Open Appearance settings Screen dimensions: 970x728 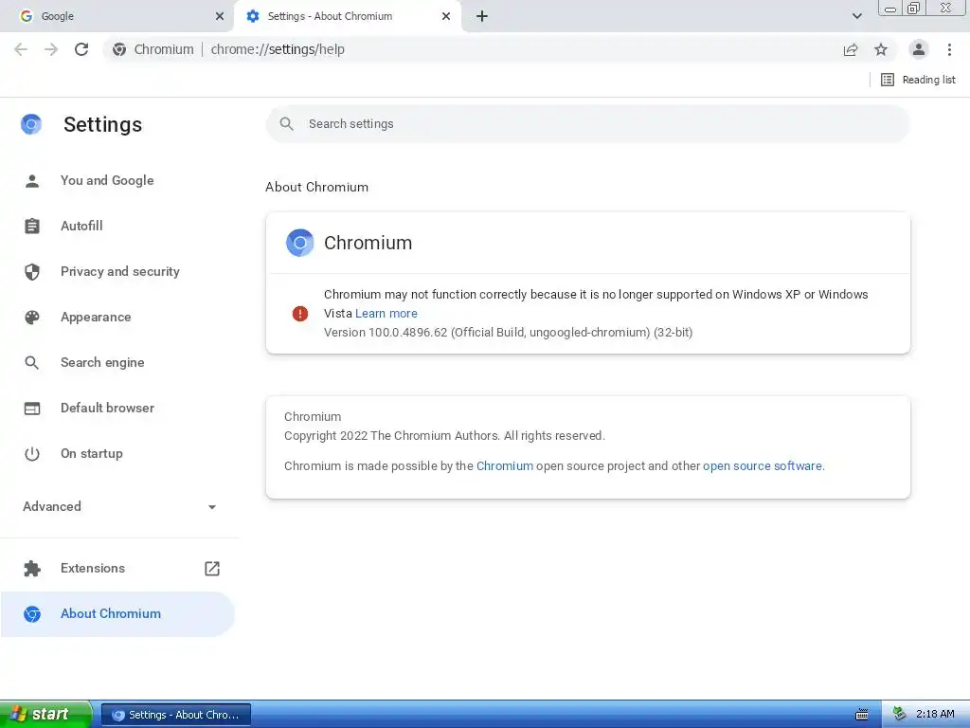(117, 317)
